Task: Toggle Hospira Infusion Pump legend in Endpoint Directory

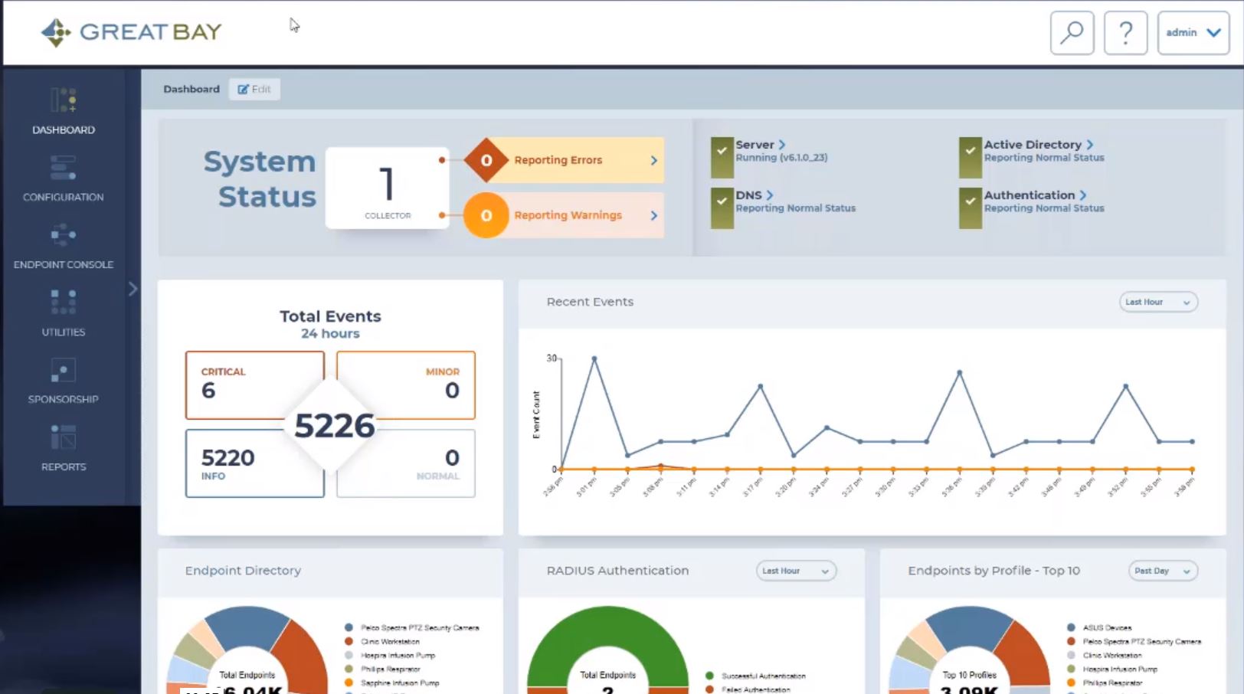Action: tap(390, 655)
